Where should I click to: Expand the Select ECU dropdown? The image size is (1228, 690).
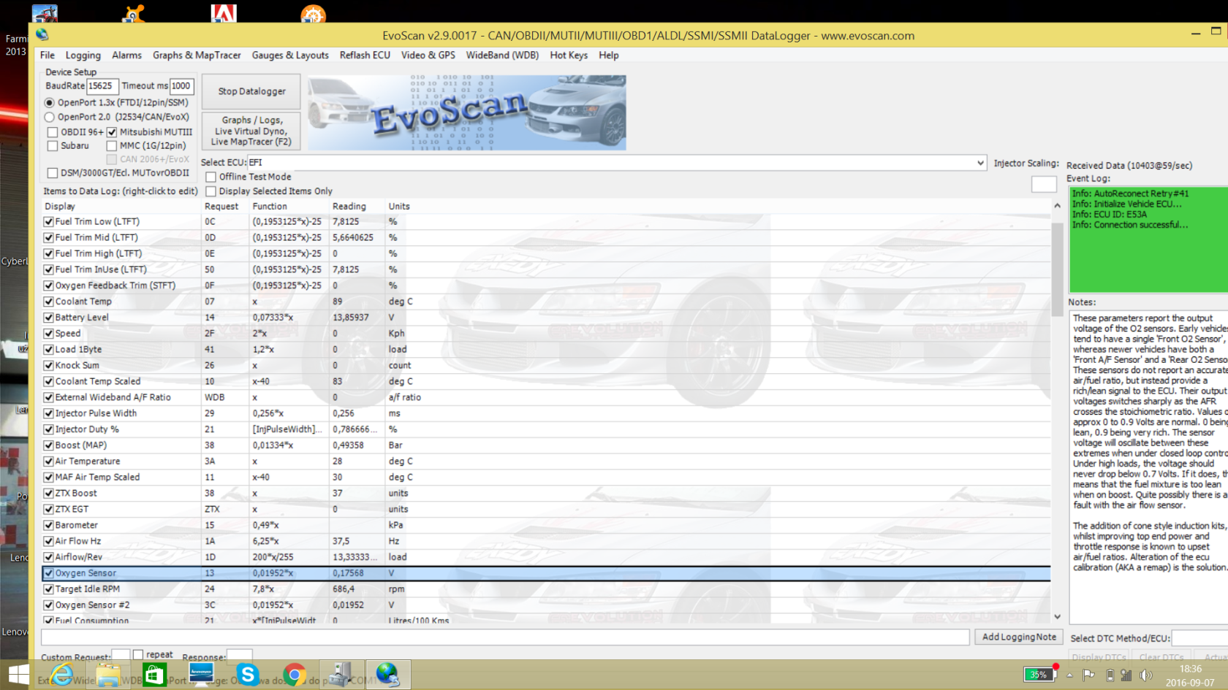pos(980,163)
